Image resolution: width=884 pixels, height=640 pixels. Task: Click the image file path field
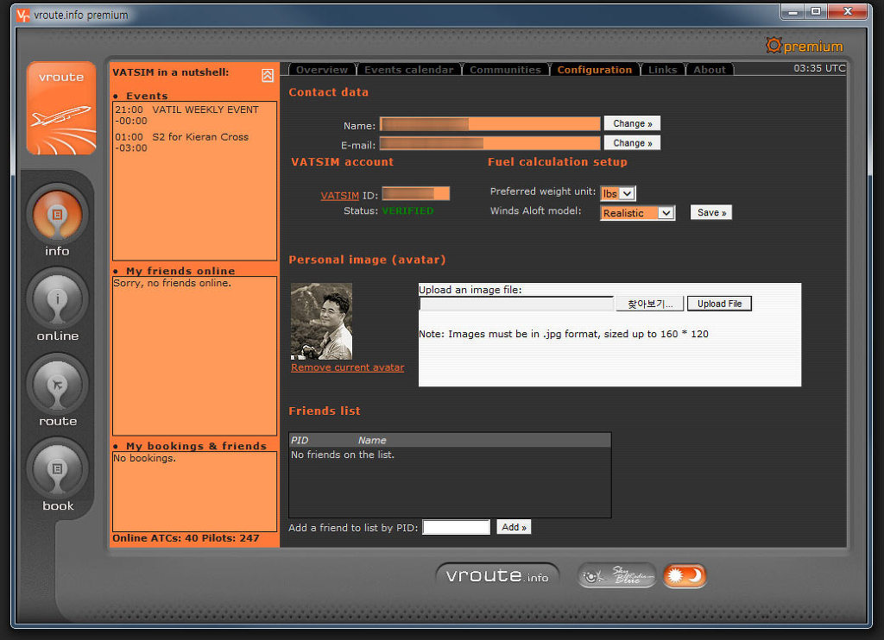[516, 304]
